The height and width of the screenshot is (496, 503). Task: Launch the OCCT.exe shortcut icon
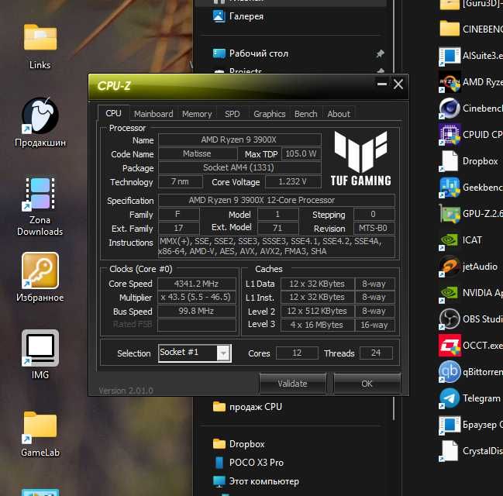[x=449, y=345]
